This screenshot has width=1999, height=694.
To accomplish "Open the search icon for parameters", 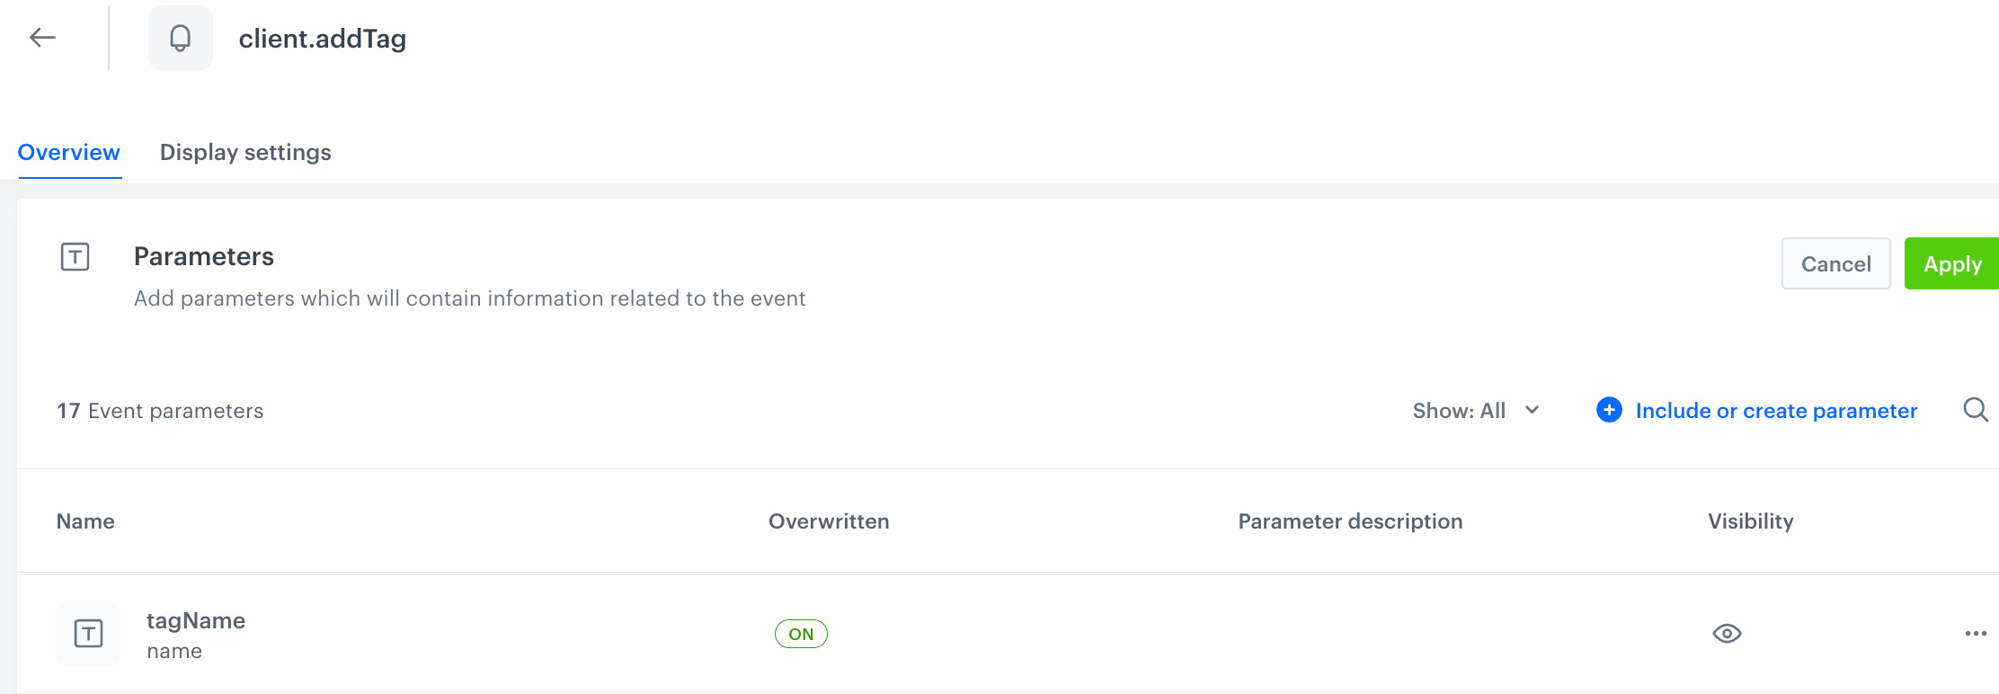I will (x=1976, y=410).
